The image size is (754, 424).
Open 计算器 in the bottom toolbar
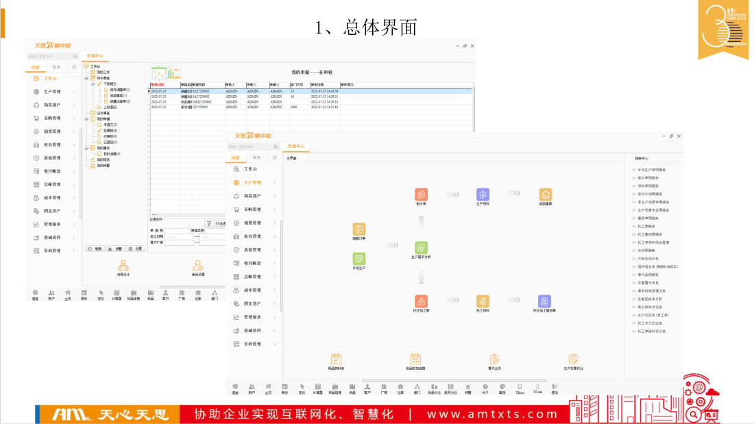[318, 388]
